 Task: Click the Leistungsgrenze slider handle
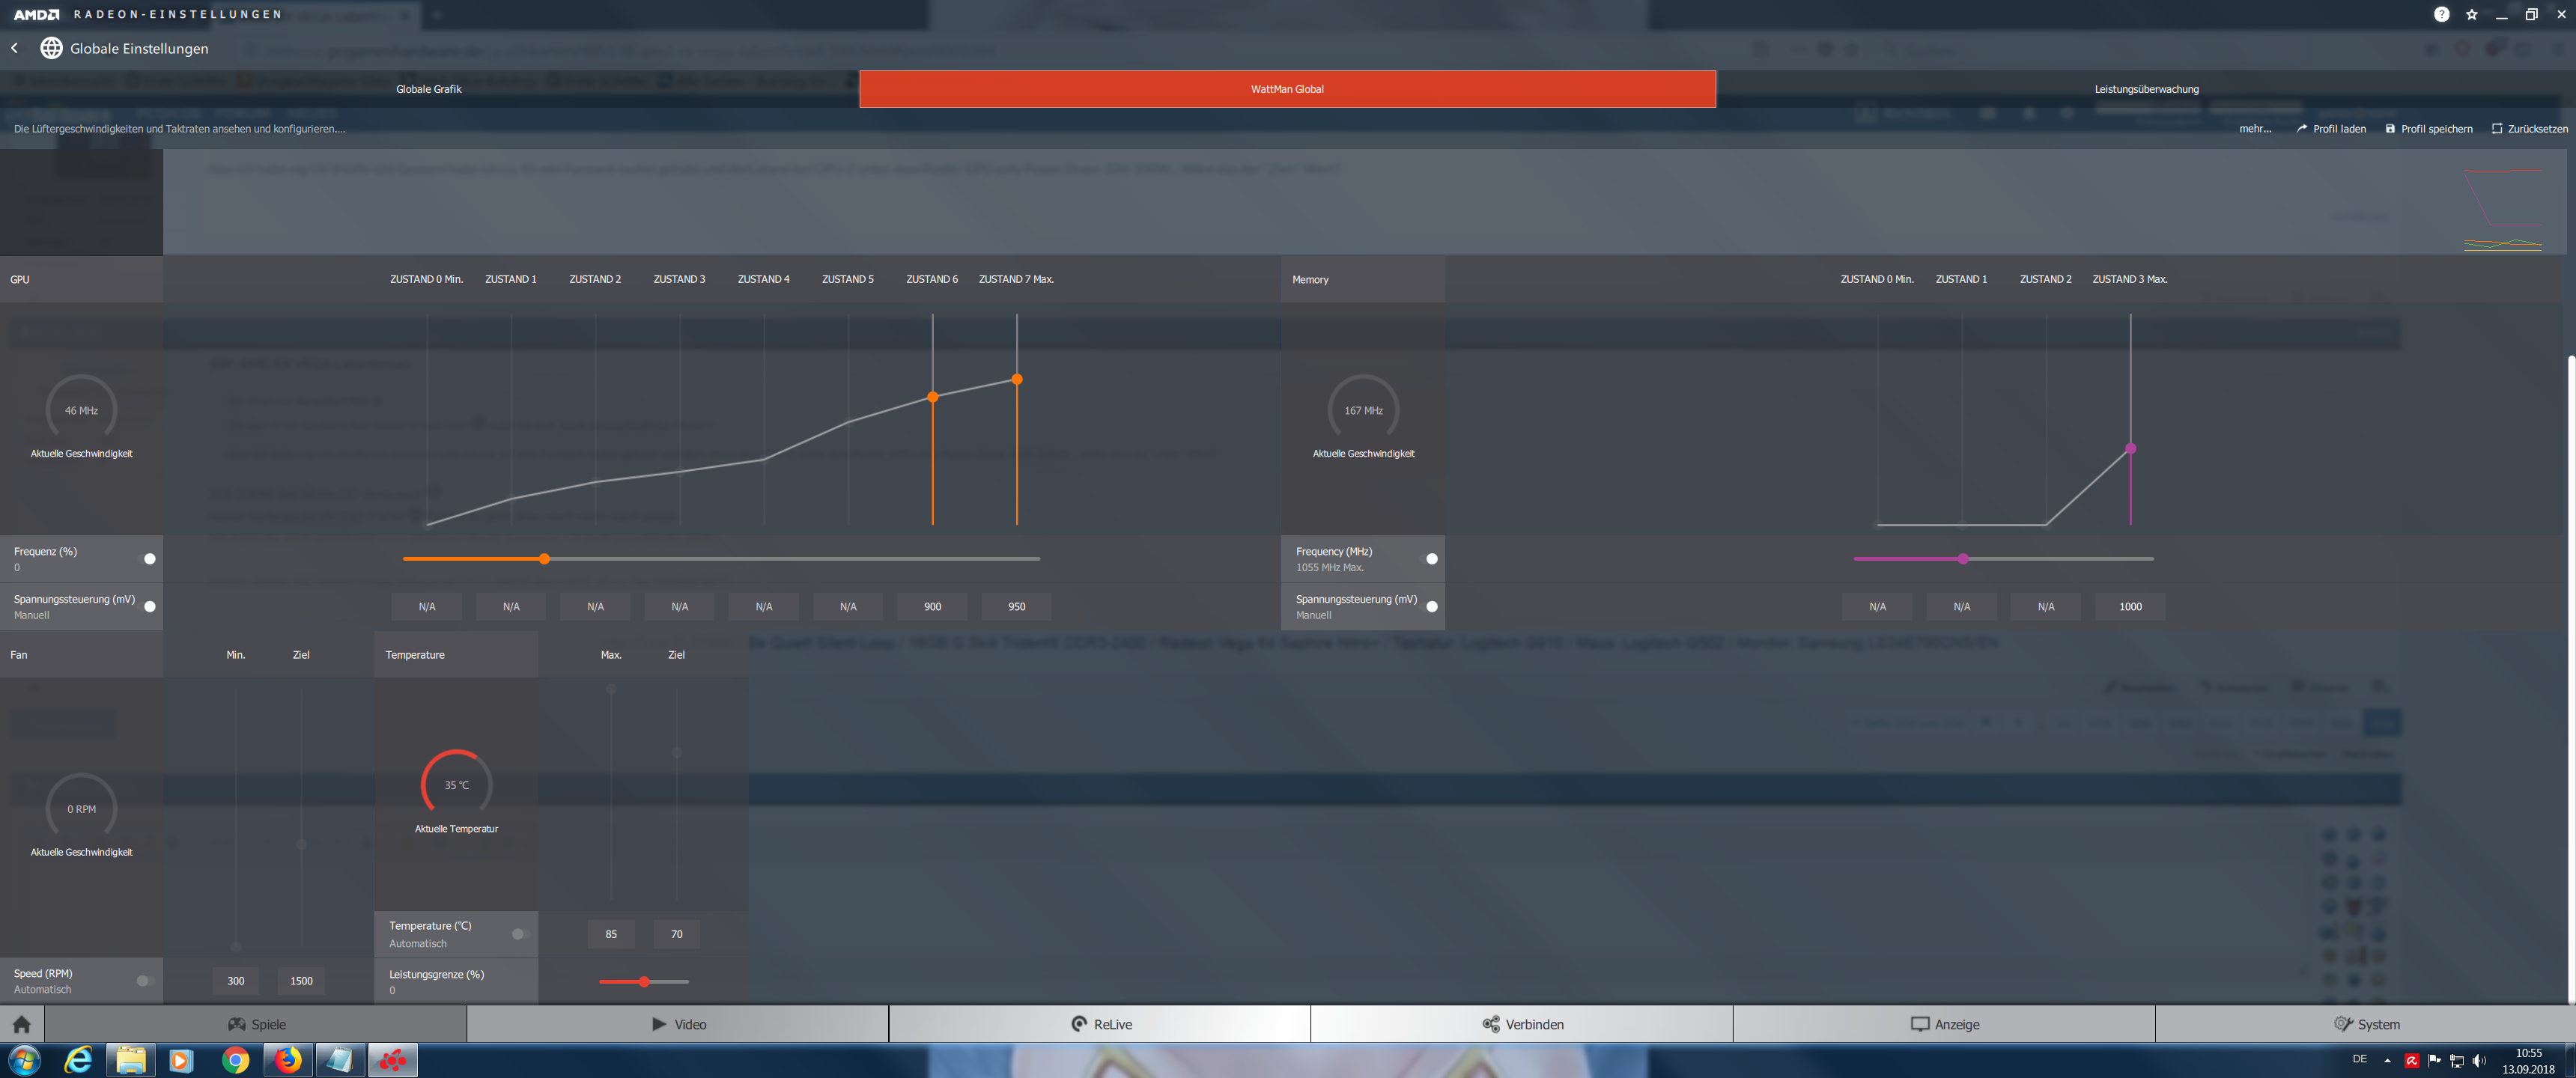pos(644,982)
